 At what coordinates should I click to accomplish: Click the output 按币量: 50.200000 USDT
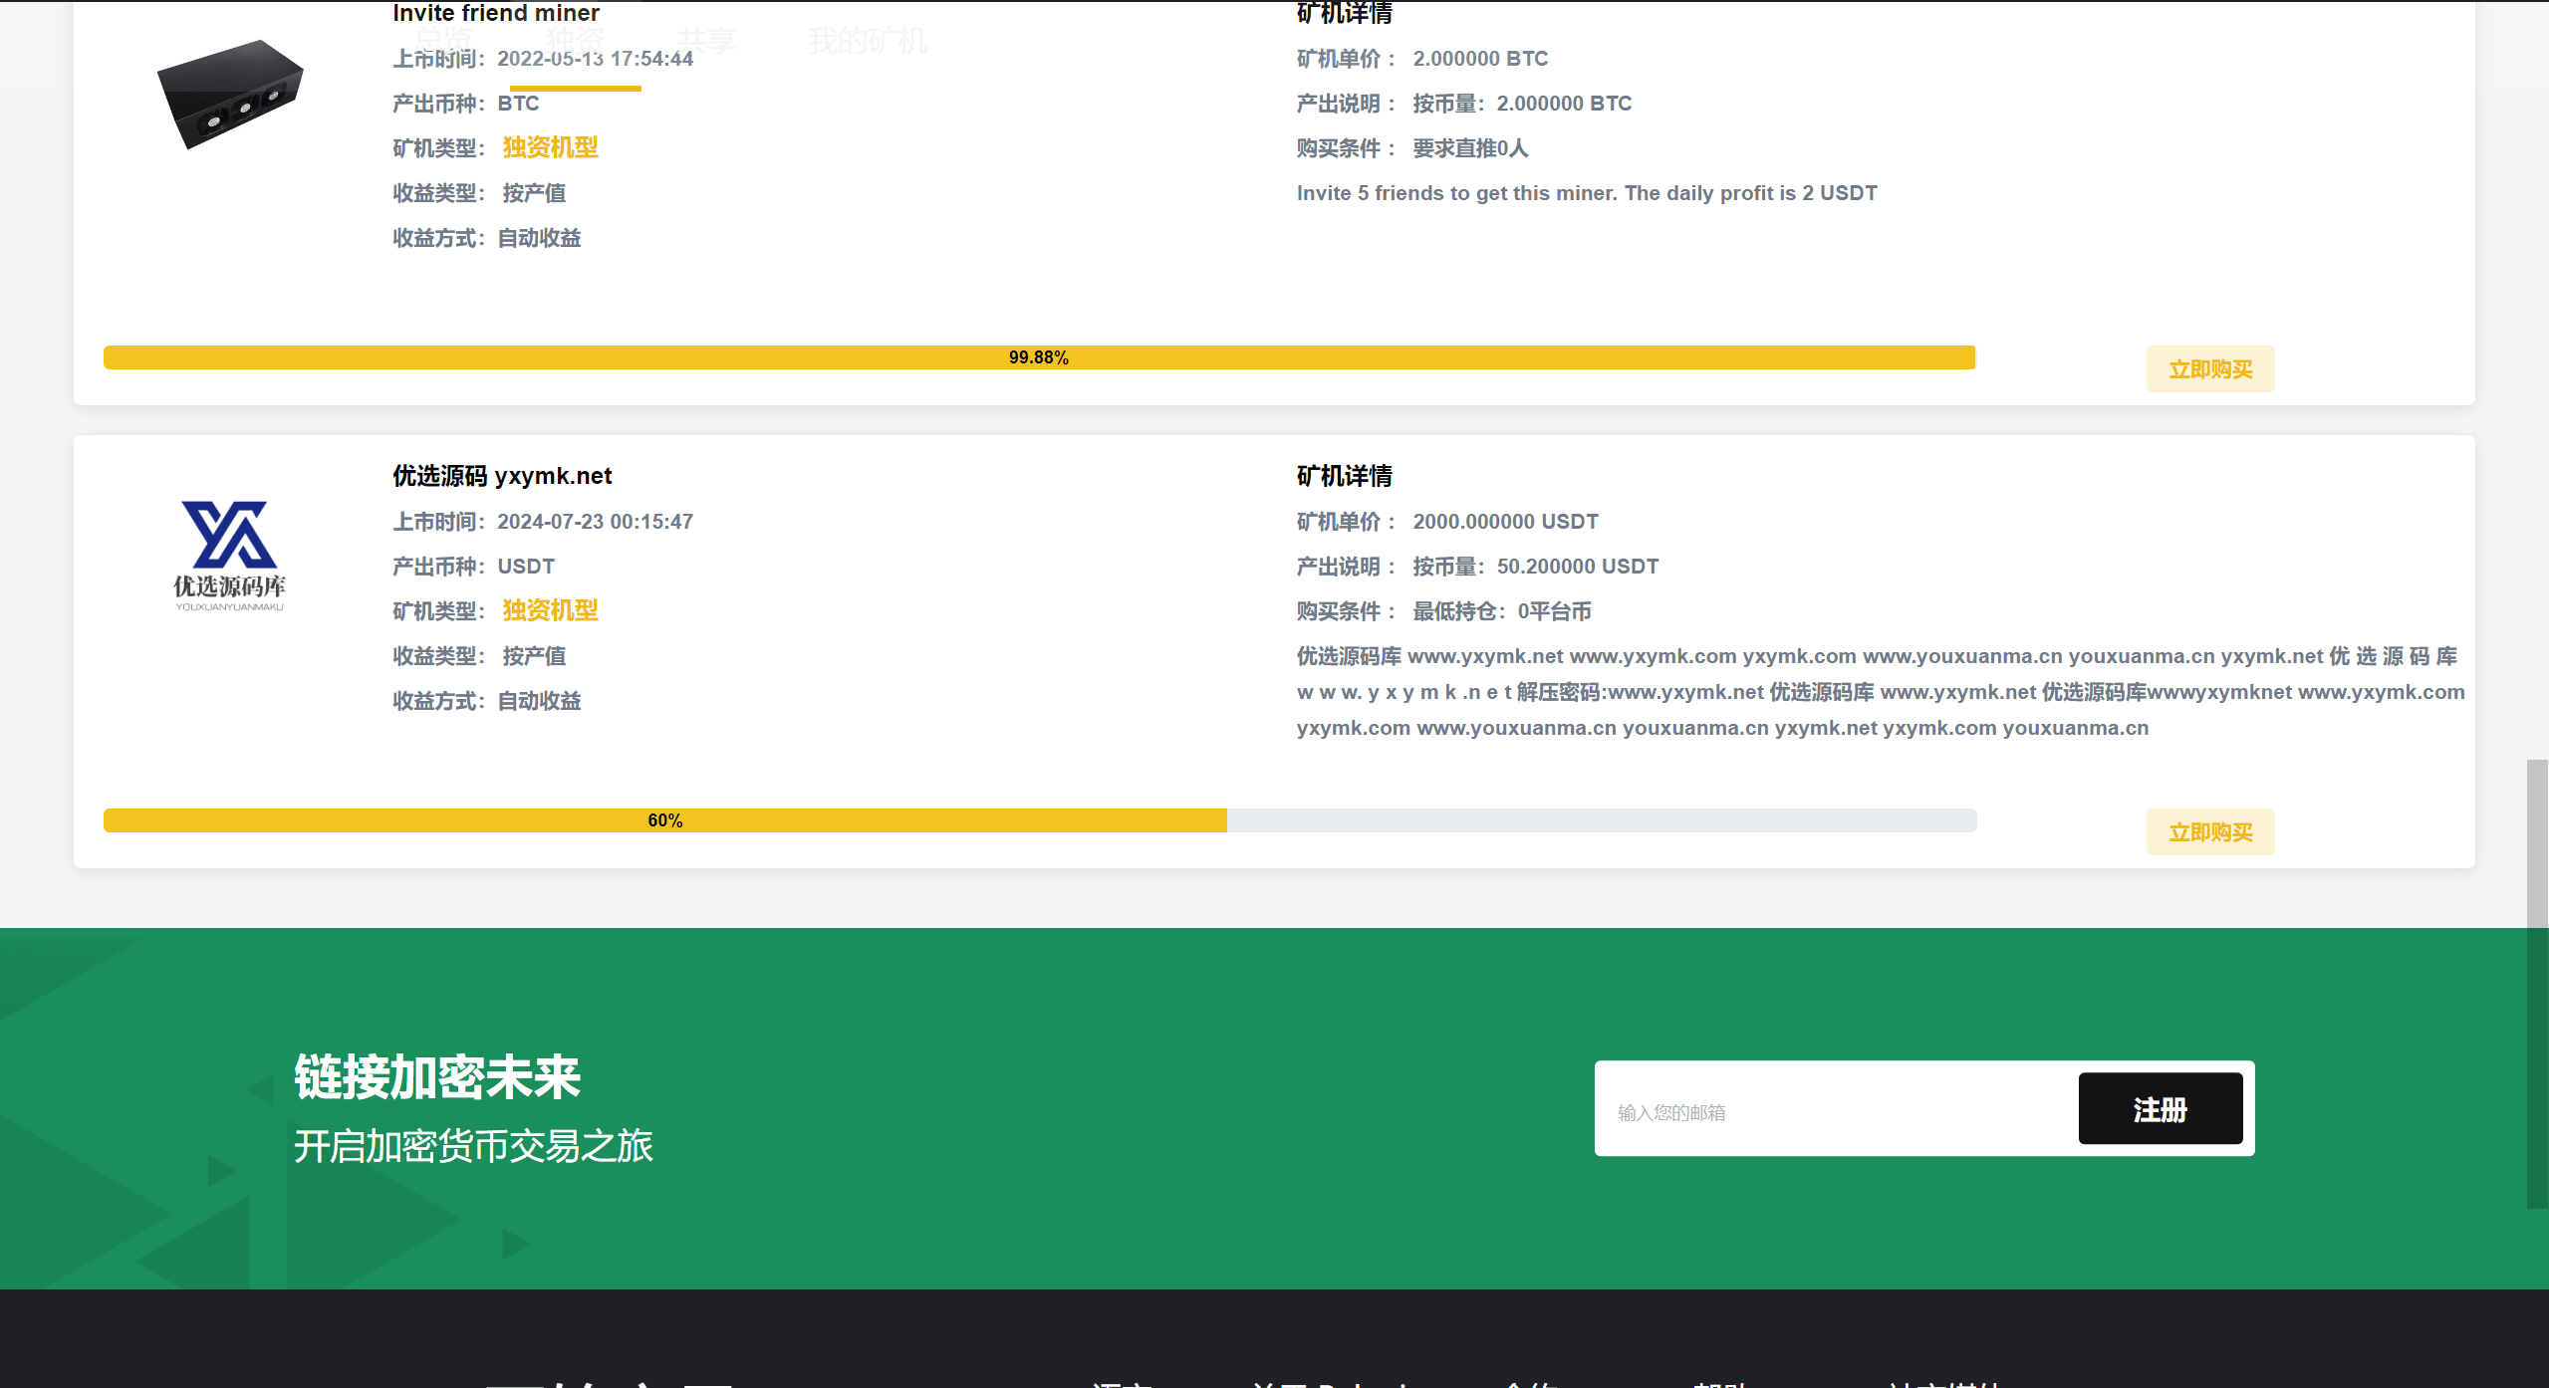1535,567
